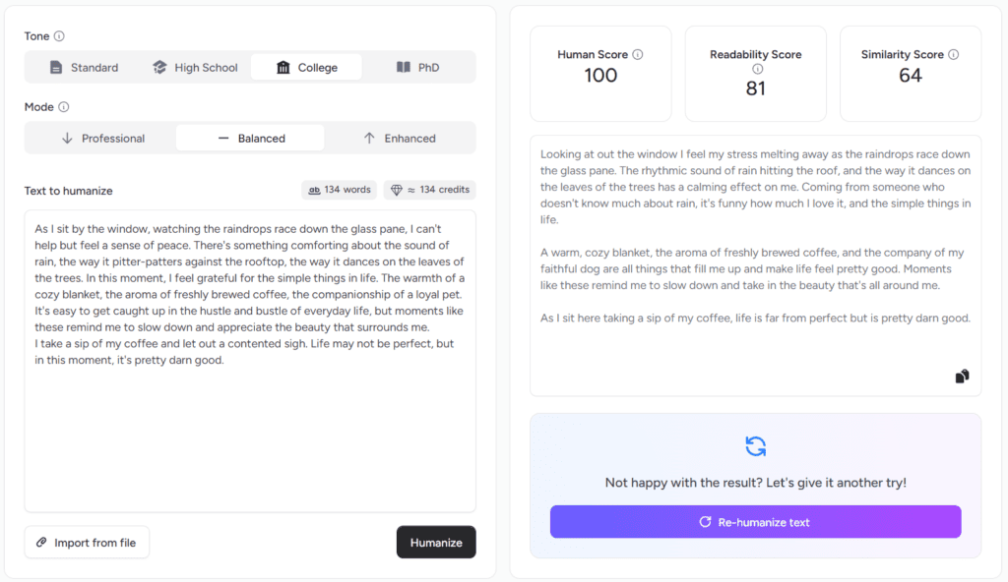Copy the humanized output text
Screen dimensions: 1008x582
point(962,376)
